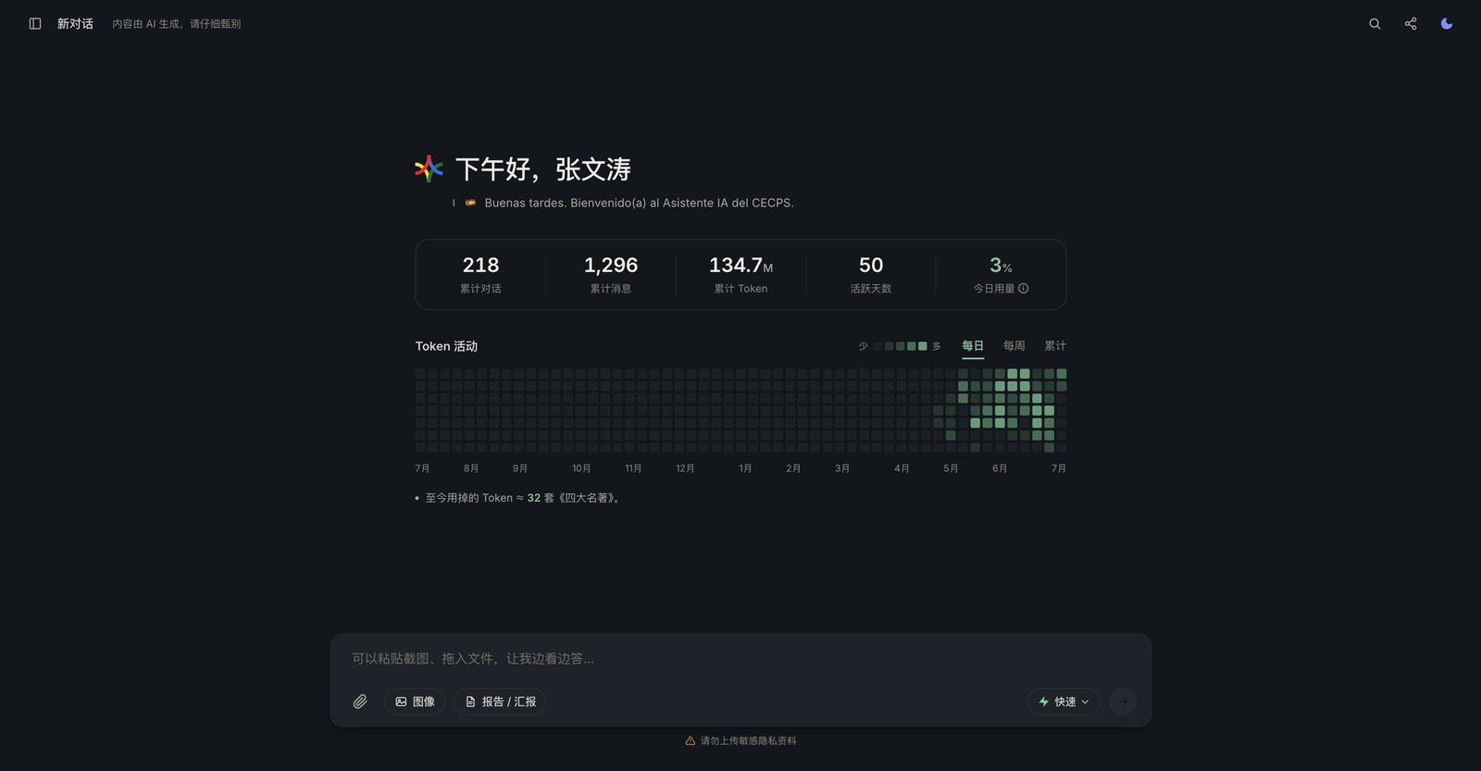This screenshot has height=771, width=1481.
Task: Click the 6月 label on heatmap axis
Action: [1000, 468]
